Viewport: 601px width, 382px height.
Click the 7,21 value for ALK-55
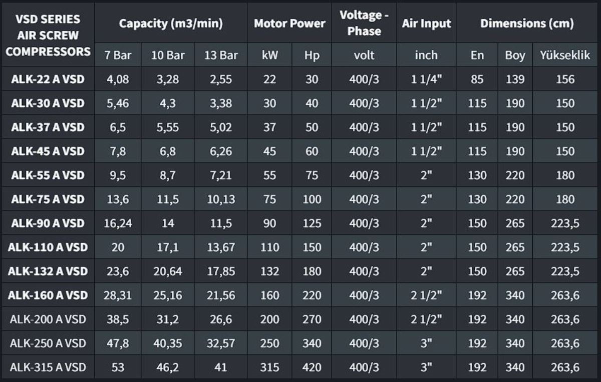pyautogui.click(x=221, y=175)
